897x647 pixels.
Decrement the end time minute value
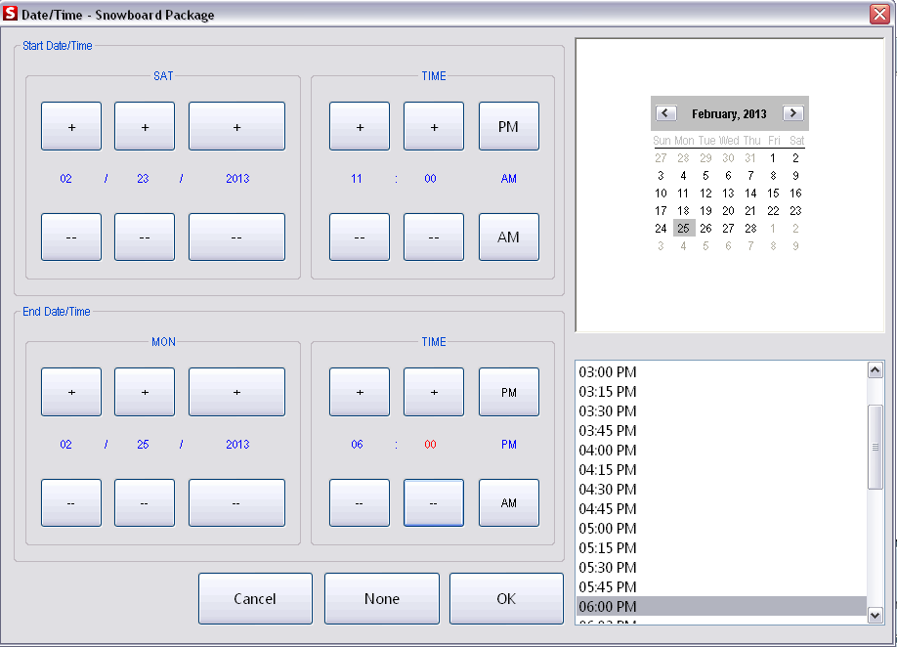coord(433,502)
